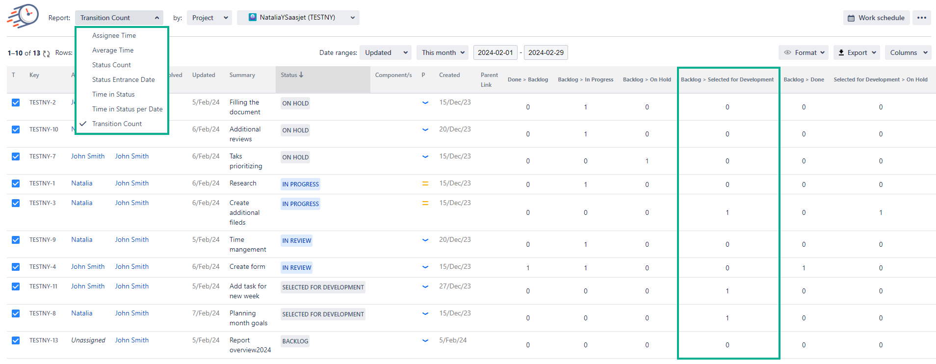Open the Work schedule button

point(877,18)
